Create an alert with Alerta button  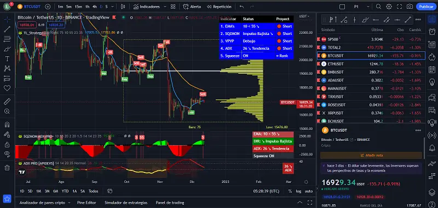point(192,7)
